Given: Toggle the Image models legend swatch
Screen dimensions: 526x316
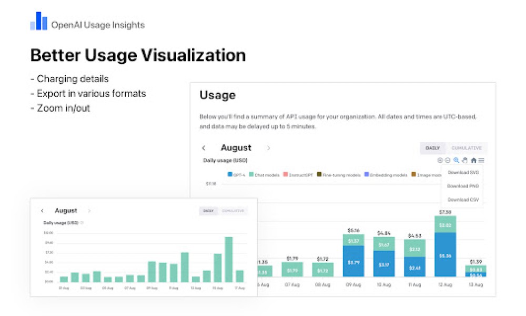Looking at the screenshot, I should click(x=413, y=174).
